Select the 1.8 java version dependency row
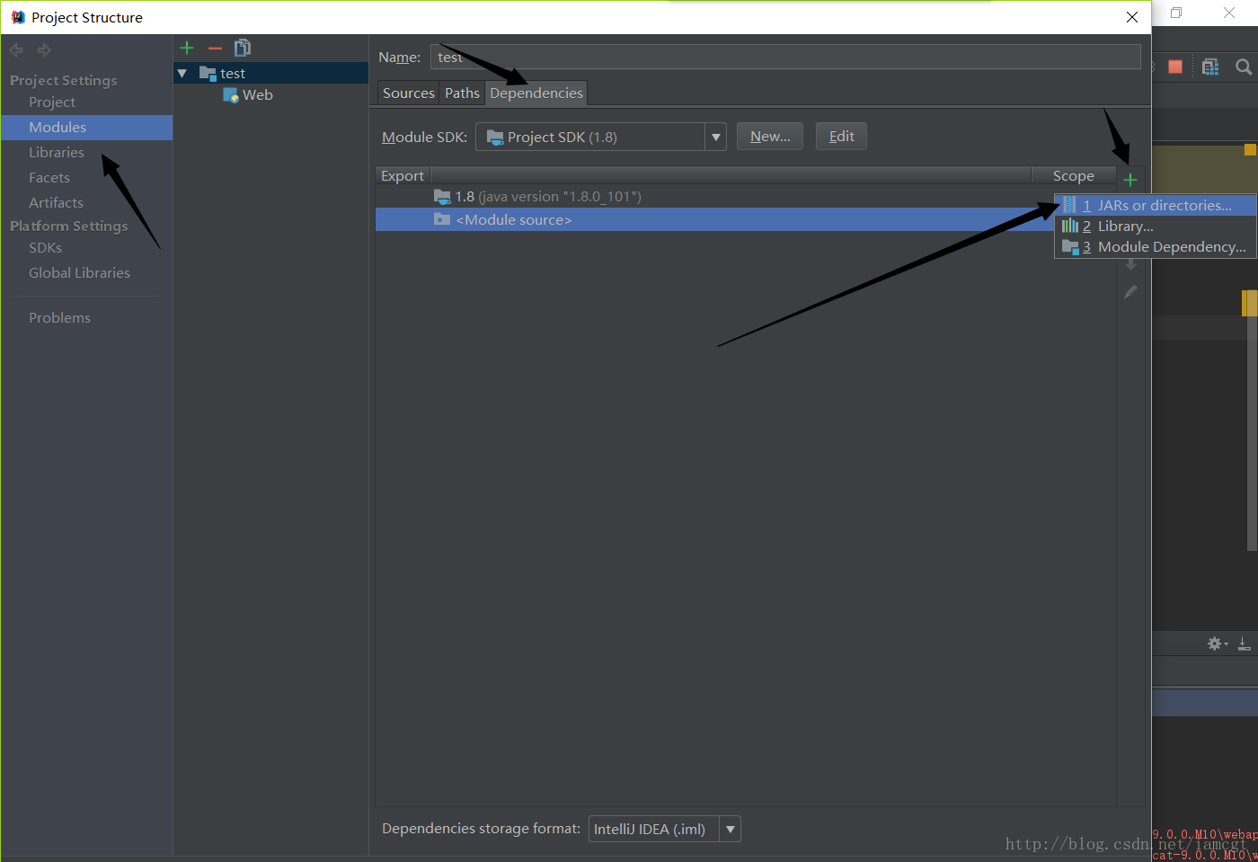The height and width of the screenshot is (862, 1258). pos(746,196)
